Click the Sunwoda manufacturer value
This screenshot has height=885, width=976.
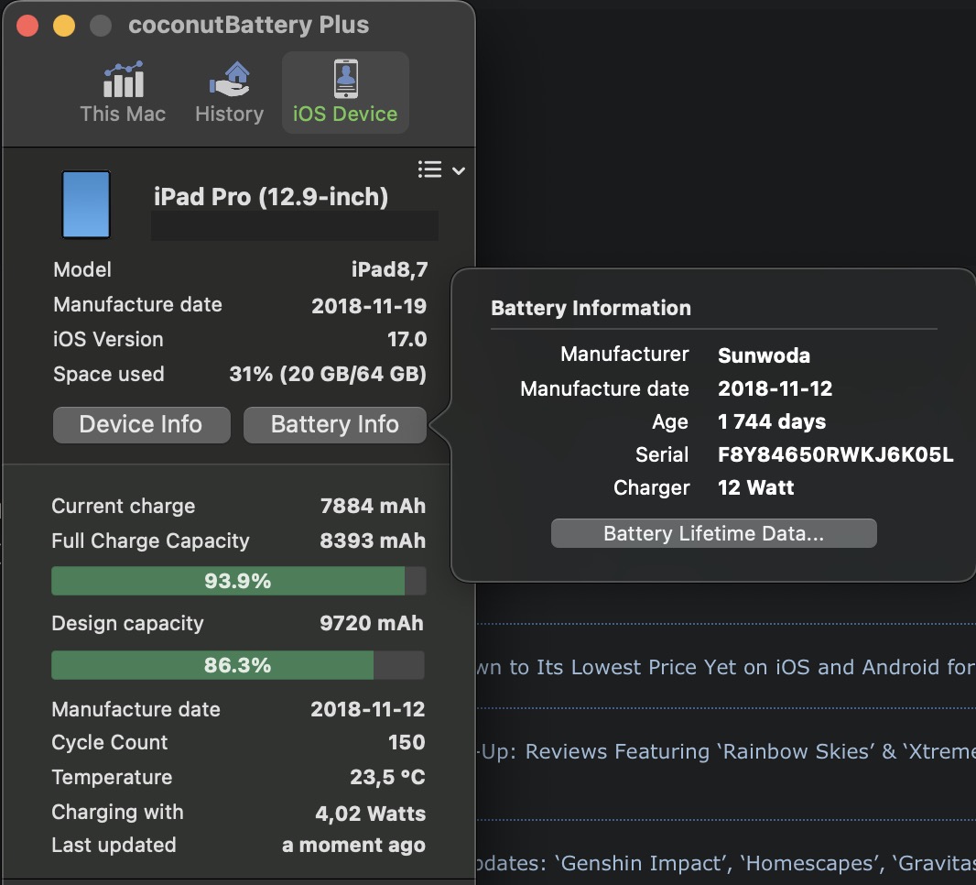[764, 355]
